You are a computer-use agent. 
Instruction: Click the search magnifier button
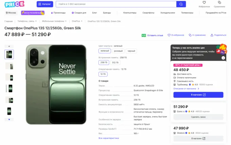pos(181,4)
